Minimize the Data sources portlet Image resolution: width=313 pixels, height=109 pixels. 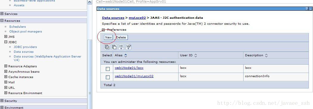point(310,9)
